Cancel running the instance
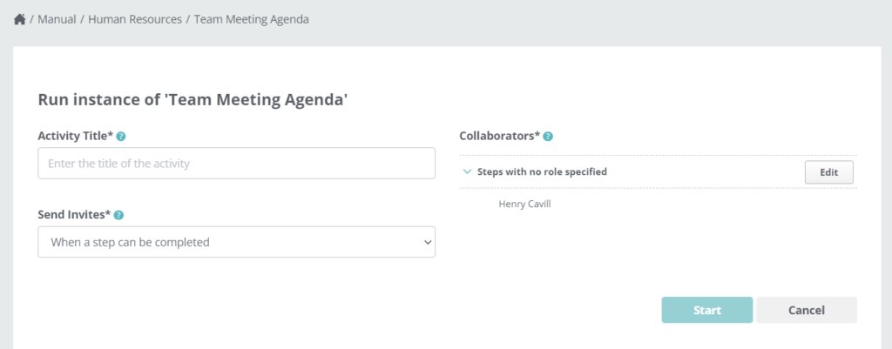This screenshot has height=349, width=892. (806, 310)
